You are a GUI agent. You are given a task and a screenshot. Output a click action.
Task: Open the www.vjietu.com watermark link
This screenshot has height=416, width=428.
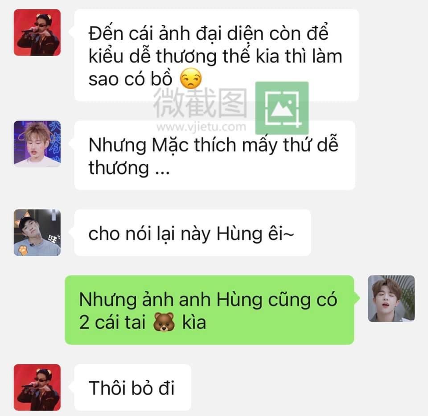[201, 127]
